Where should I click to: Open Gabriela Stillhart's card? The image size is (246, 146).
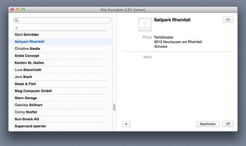point(60,105)
